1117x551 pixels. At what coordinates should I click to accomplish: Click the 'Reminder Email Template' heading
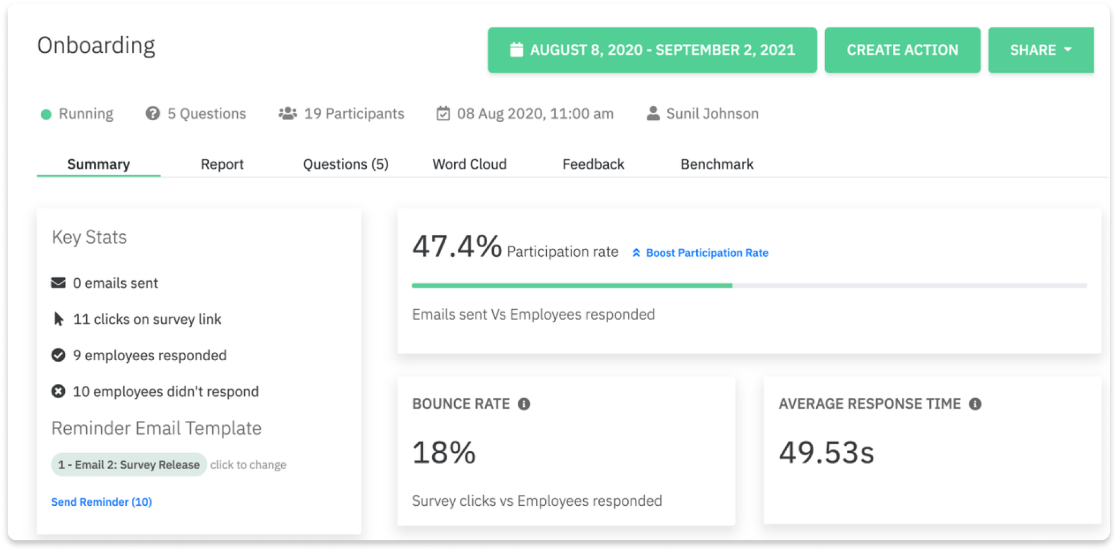[156, 428]
